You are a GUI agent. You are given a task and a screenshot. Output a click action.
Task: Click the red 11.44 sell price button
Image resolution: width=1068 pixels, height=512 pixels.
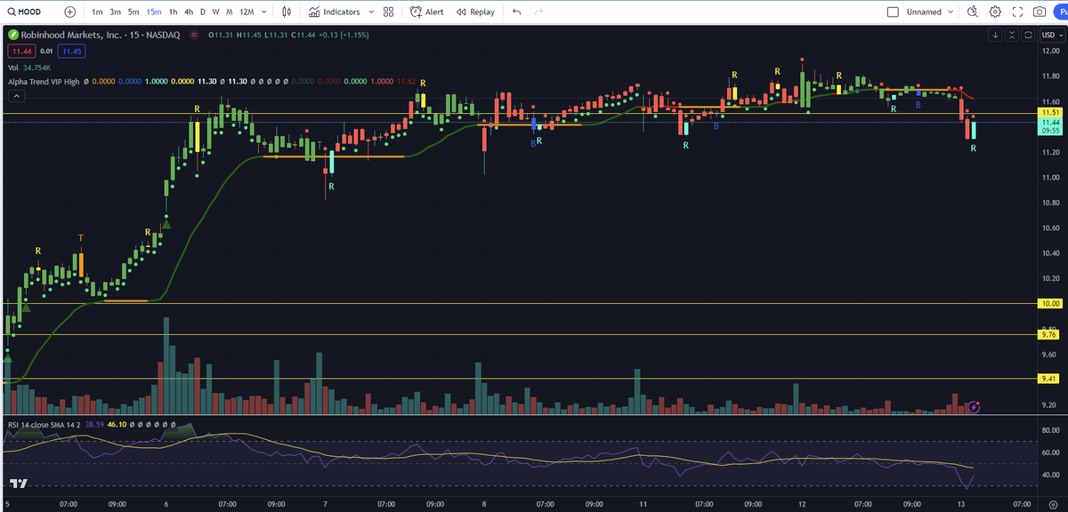20,52
